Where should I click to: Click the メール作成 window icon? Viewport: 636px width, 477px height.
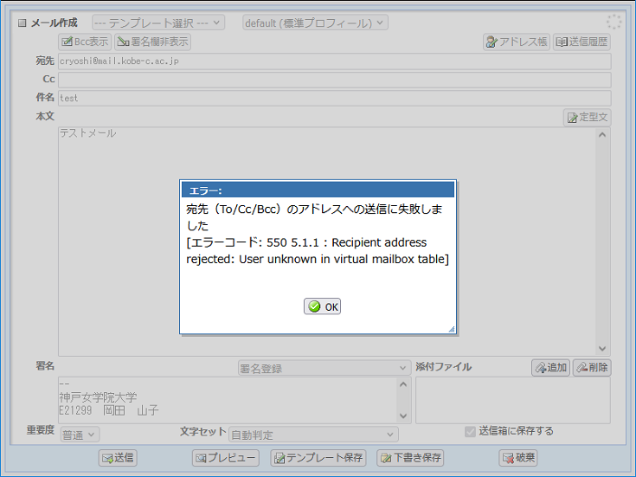[x=22, y=23]
